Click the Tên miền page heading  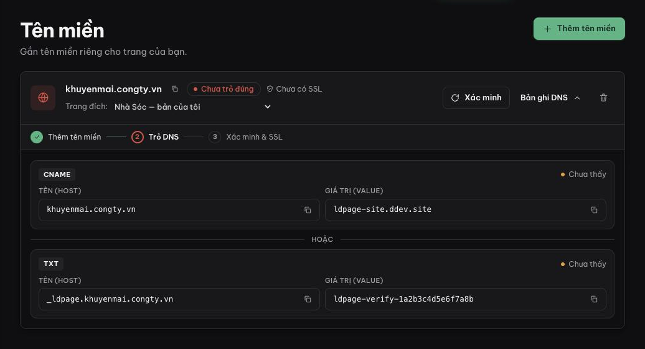62,31
